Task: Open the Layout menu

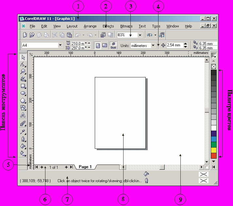Action: (x=72, y=26)
